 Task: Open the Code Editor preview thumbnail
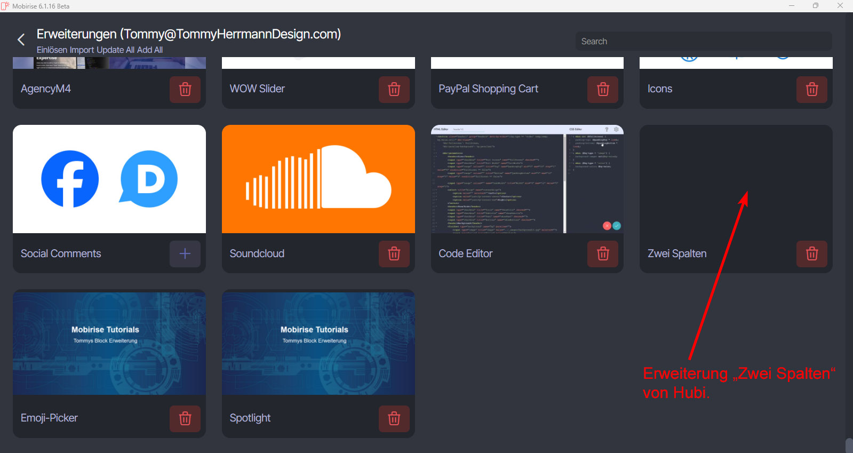pos(527,179)
